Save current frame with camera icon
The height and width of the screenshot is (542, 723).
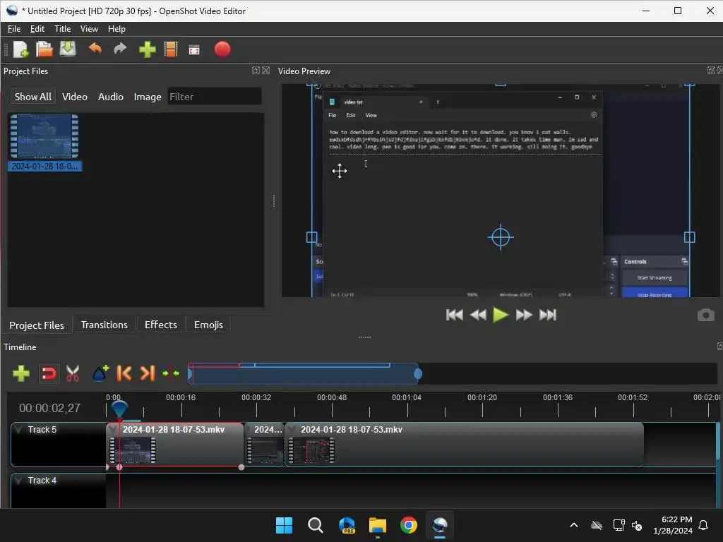coord(705,315)
